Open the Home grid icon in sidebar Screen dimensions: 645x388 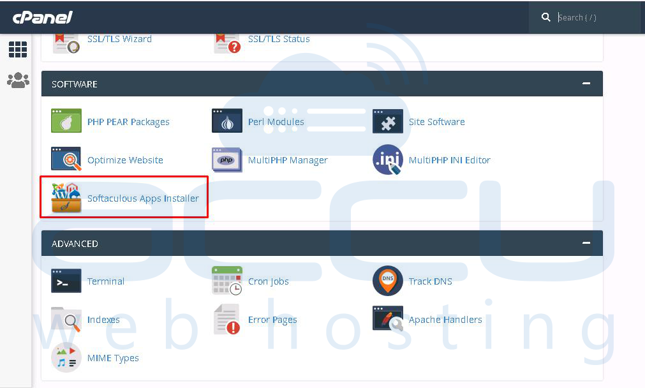(18, 49)
